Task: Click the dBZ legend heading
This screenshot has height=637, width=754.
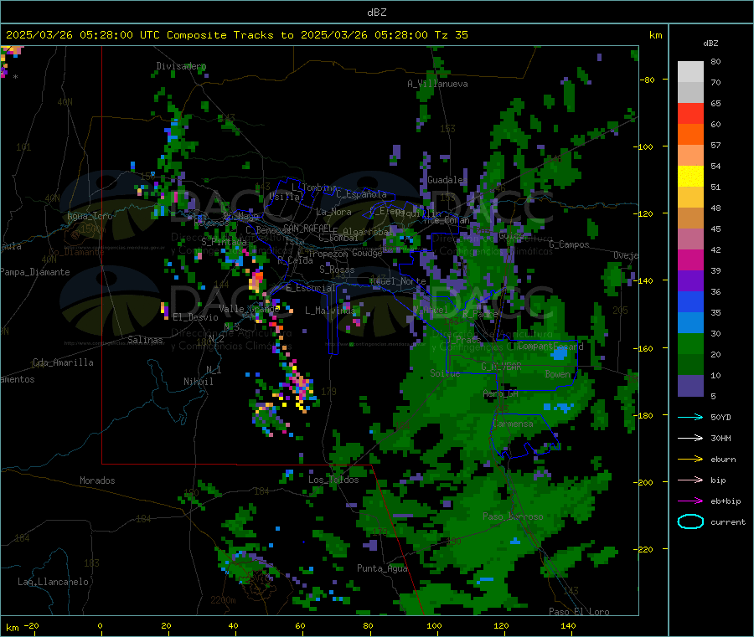Action: 710,44
